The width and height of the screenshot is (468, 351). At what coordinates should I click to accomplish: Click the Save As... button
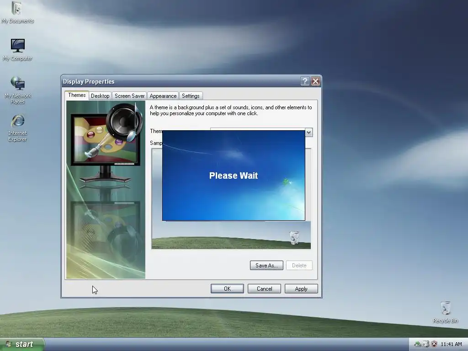[266, 266]
